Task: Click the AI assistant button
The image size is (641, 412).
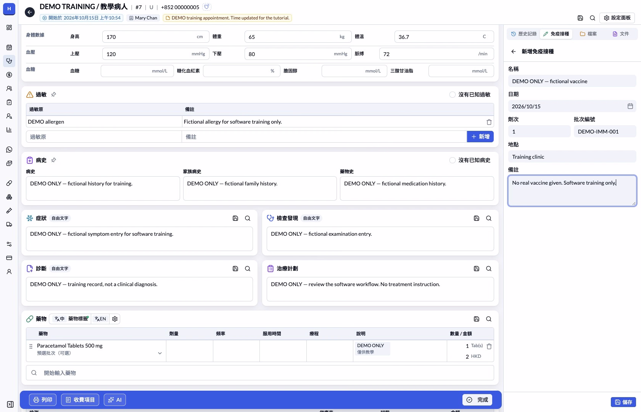Action: pos(115,400)
